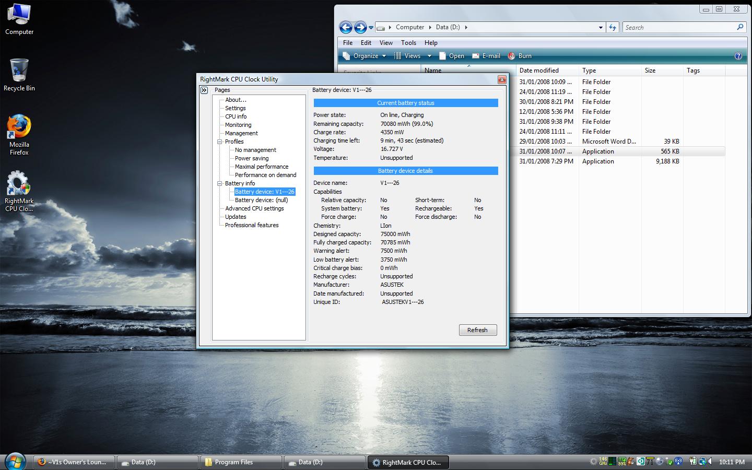Open Advanced CPU settings page

click(254, 208)
